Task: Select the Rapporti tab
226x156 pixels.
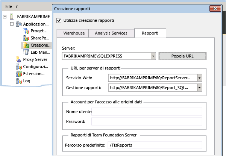Action: pos(150,33)
